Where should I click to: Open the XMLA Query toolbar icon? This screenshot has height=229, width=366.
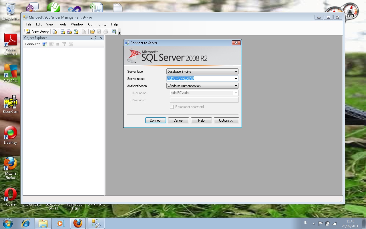point(76,31)
